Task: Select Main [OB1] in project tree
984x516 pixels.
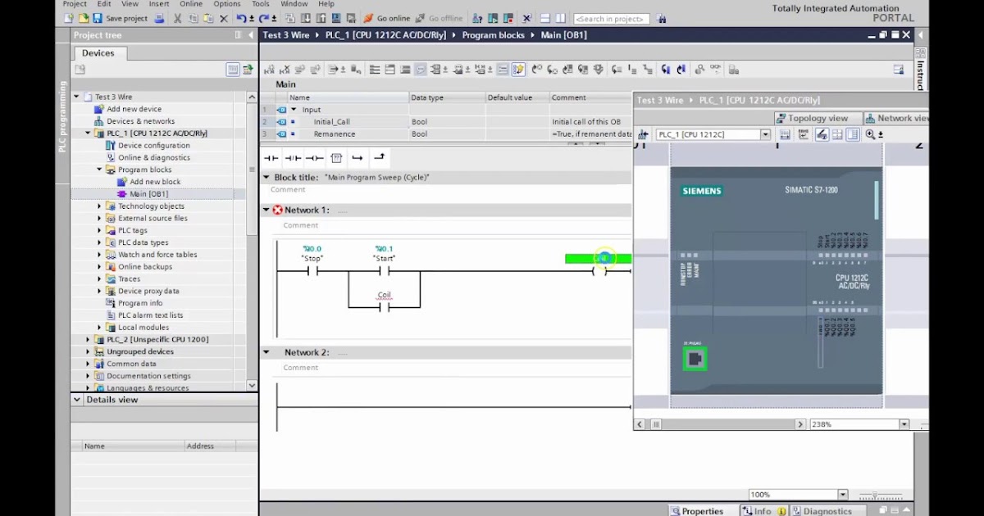Action: (x=148, y=194)
